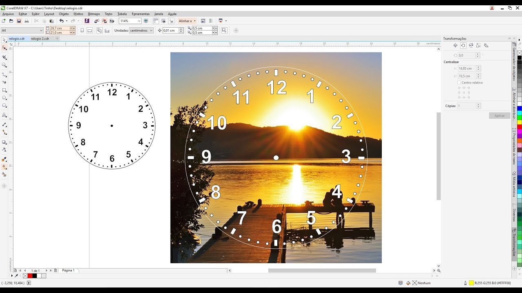
Task: Select the Parallel Dimension tool
Action: [x=4, y=125]
